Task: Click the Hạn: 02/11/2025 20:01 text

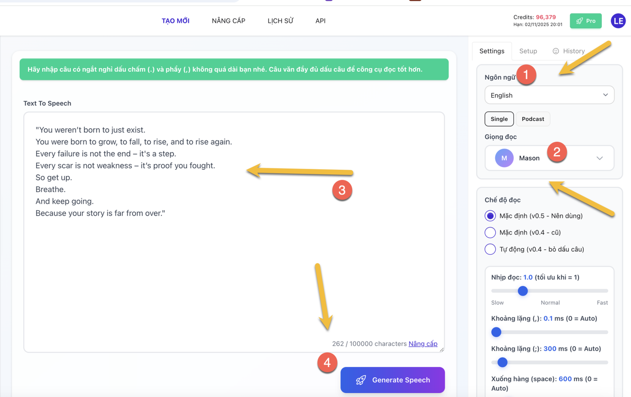Action: point(538,25)
